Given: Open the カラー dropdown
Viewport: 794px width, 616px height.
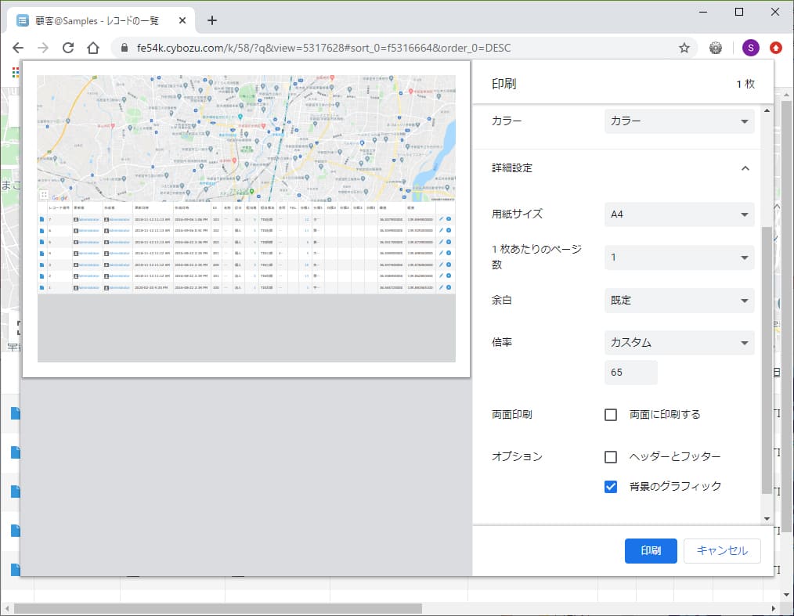Looking at the screenshot, I should click(678, 121).
